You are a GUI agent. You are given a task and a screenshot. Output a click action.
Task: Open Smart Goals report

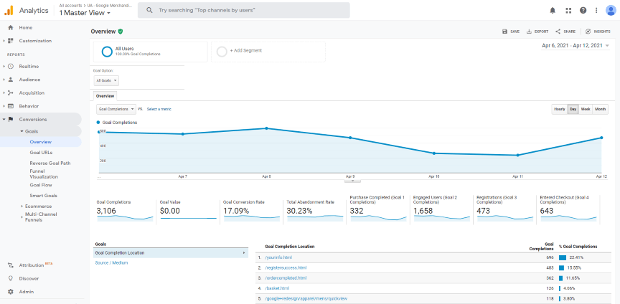pos(43,196)
